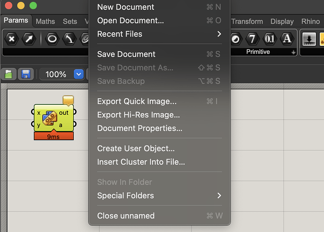This screenshot has height=232, width=324.
Task: Choose Open Document... from the menu
Action: click(x=159, y=21)
